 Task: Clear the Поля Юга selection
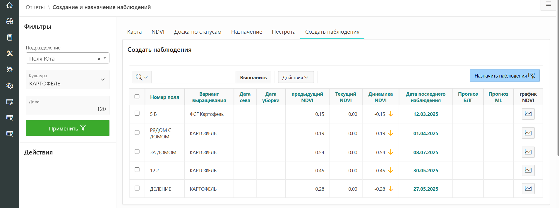pyautogui.click(x=99, y=59)
